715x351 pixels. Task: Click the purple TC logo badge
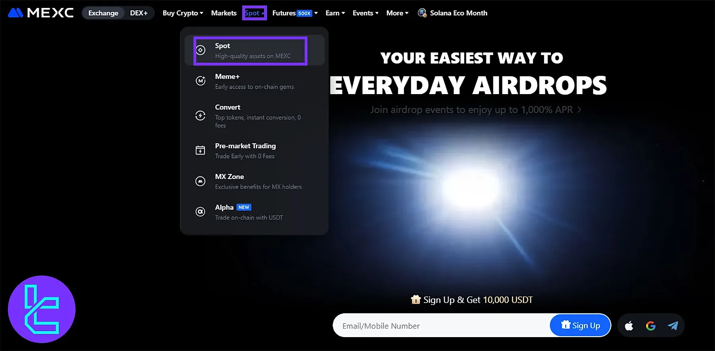(42, 309)
